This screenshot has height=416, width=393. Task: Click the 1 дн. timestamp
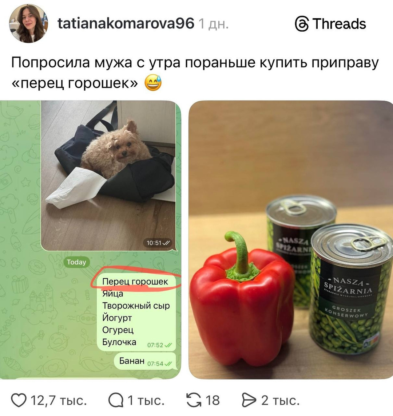pyautogui.click(x=213, y=24)
